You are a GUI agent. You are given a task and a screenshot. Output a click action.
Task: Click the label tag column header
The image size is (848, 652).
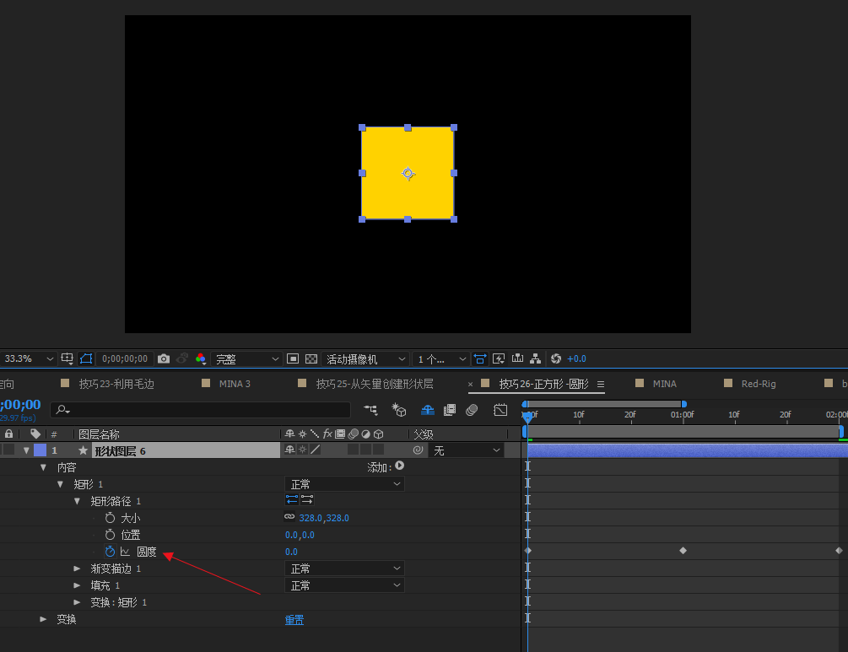tap(35, 434)
